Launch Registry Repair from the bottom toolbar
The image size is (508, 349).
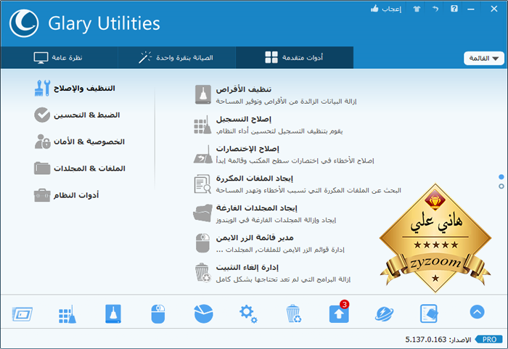(67, 313)
